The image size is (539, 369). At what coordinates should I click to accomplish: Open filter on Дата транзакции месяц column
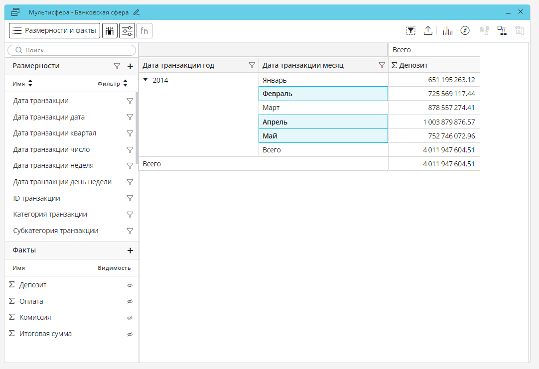(382, 65)
